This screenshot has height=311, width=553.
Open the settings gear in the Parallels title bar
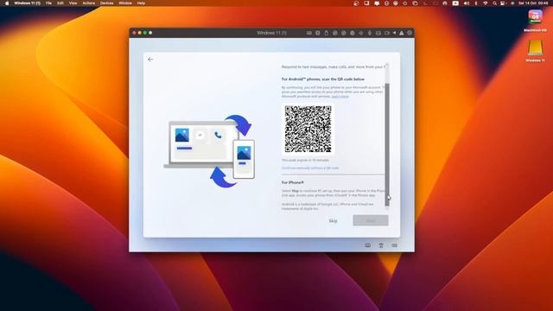[x=410, y=33]
